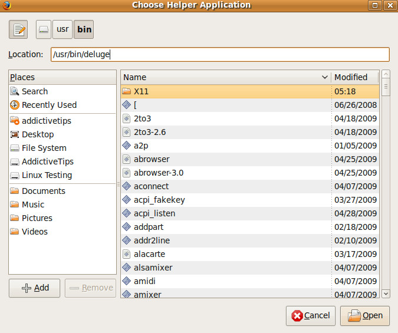
Task: Click the file list scrollbar up arrow
Action: (x=386, y=74)
